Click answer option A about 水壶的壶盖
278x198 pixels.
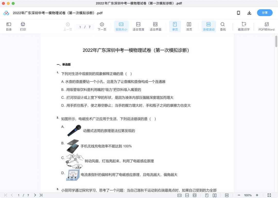pos(113,82)
